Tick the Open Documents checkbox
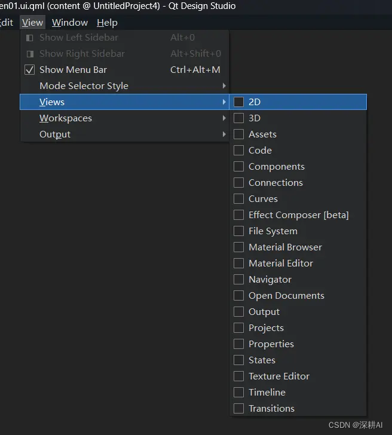Screen dimensions: 392x435 238,295
